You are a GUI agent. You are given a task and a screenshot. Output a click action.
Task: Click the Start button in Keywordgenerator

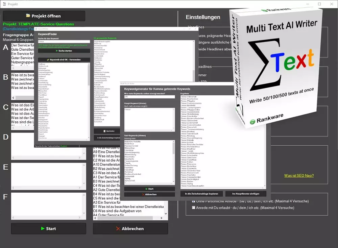[149, 189]
